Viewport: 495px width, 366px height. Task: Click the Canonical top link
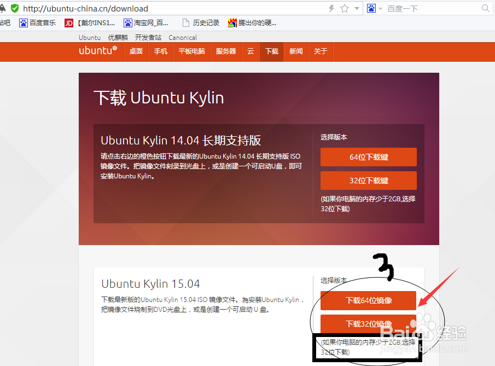(183, 38)
